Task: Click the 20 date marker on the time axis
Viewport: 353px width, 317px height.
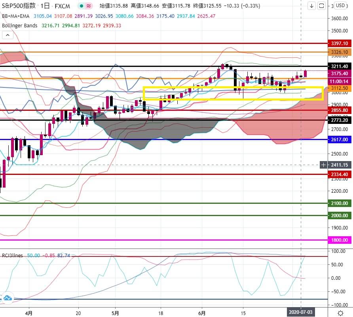Action: click(78, 313)
